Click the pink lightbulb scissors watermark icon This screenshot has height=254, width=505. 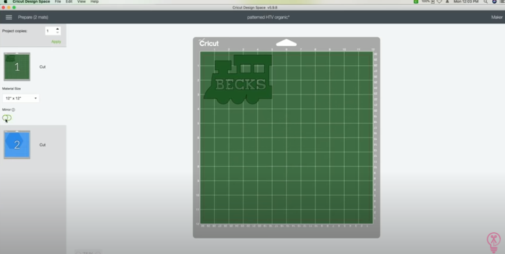point(493,242)
